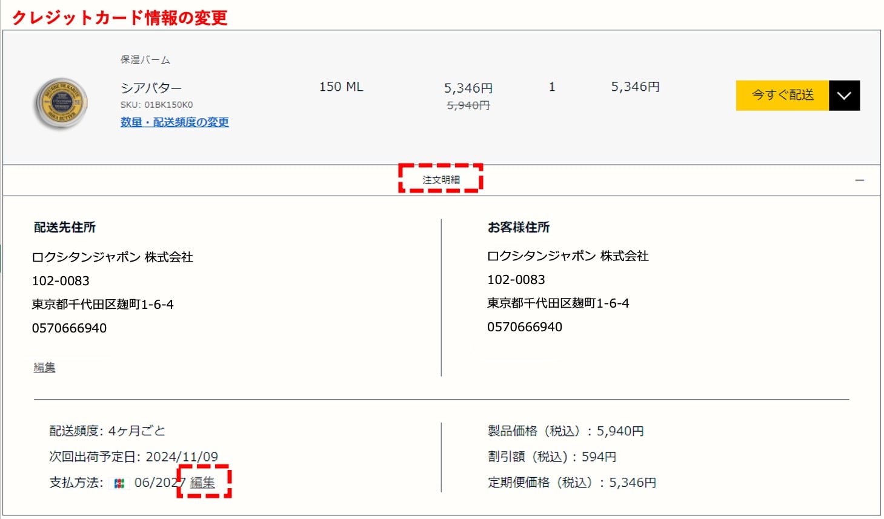
Task: Click the JCB card icon beside 支払方法
Action: tap(119, 483)
